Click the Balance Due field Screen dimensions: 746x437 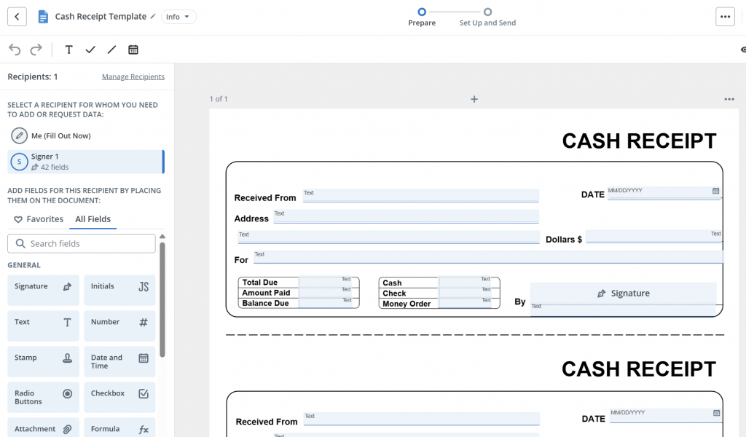pos(326,303)
